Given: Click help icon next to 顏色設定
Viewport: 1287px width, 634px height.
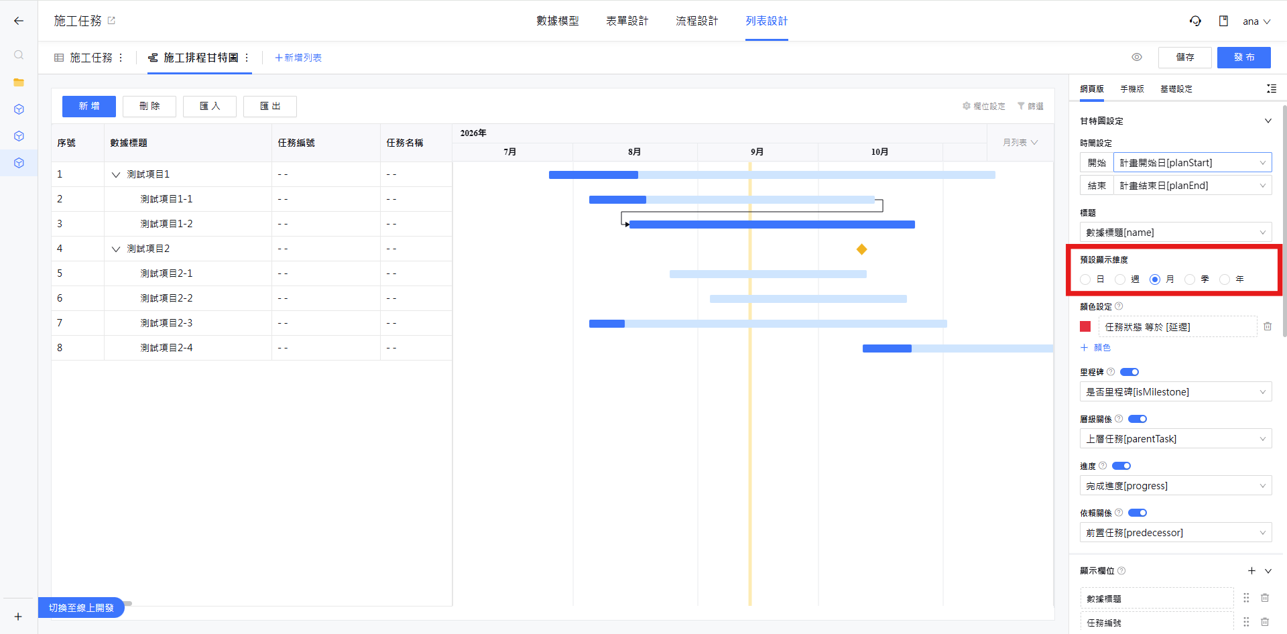Looking at the screenshot, I should click(x=1119, y=306).
